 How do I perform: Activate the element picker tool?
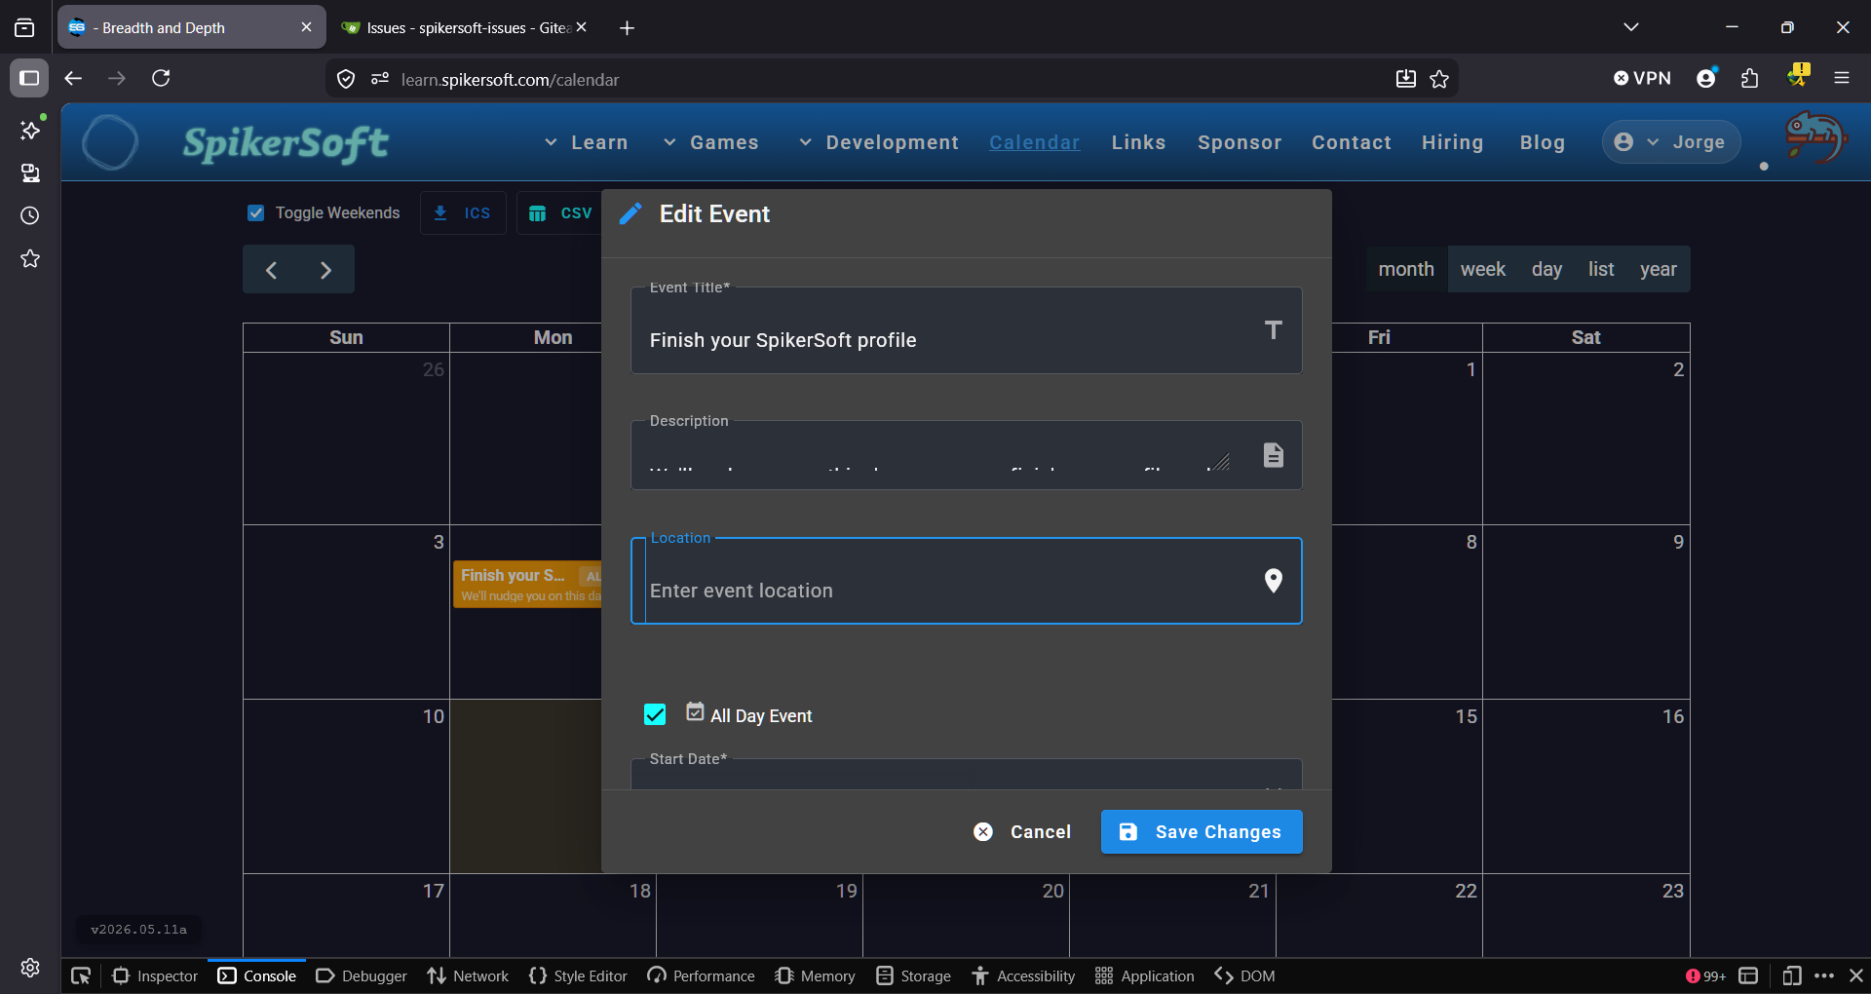point(81,975)
